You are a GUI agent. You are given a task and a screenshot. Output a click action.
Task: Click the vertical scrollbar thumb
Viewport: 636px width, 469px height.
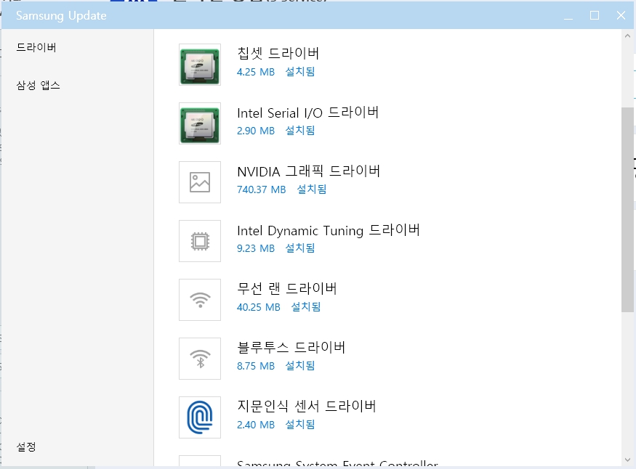tap(627, 210)
